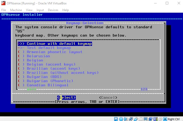The width and height of the screenshot is (183, 121).
Task: Click the Select button
Action: point(66,97)
